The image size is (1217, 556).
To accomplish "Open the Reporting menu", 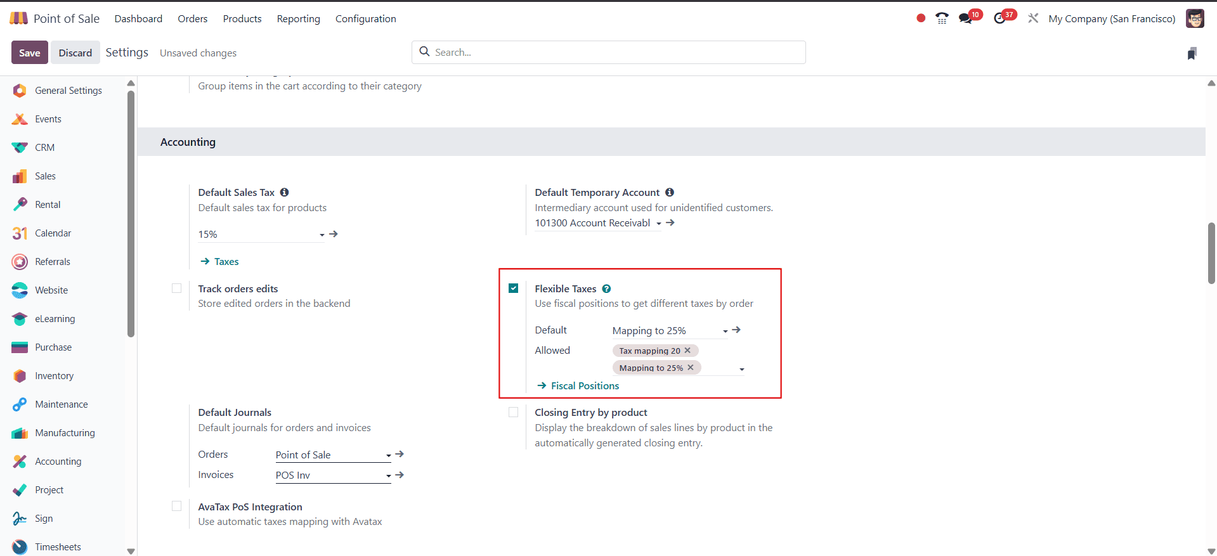I will (x=298, y=19).
